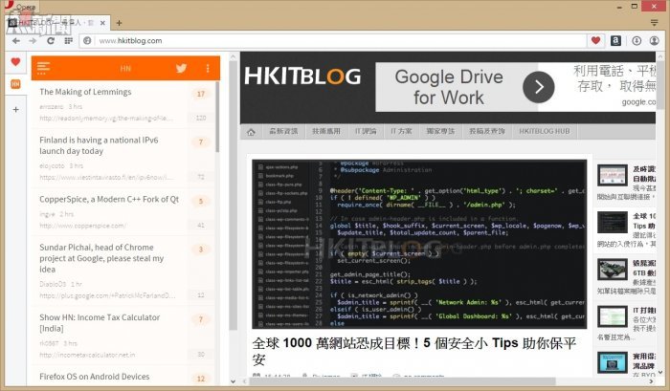Viewport: 670px width, 391px height.
Task: Open the first menu item after home icon
Action: 283,132
